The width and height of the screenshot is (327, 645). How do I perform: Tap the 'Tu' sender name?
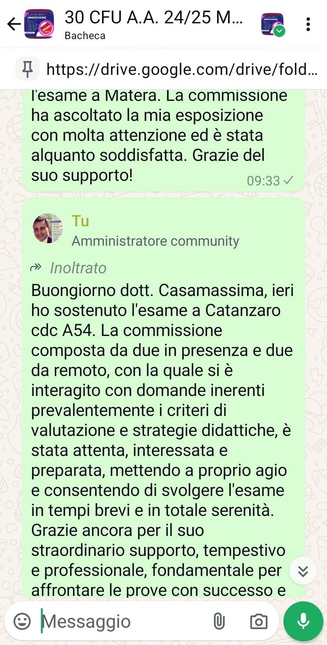(80, 221)
